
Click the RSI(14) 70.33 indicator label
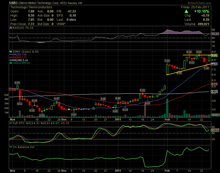tap(23, 28)
